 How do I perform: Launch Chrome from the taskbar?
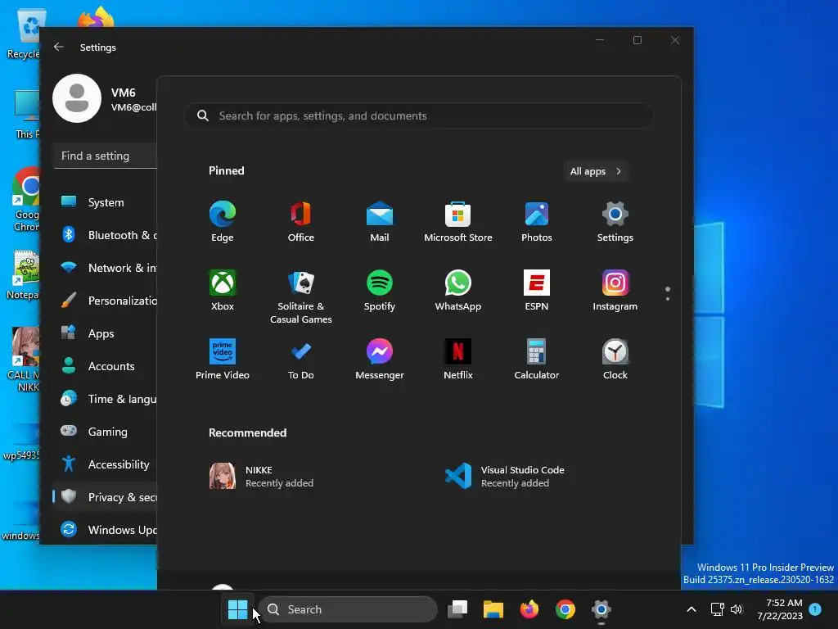click(565, 609)
